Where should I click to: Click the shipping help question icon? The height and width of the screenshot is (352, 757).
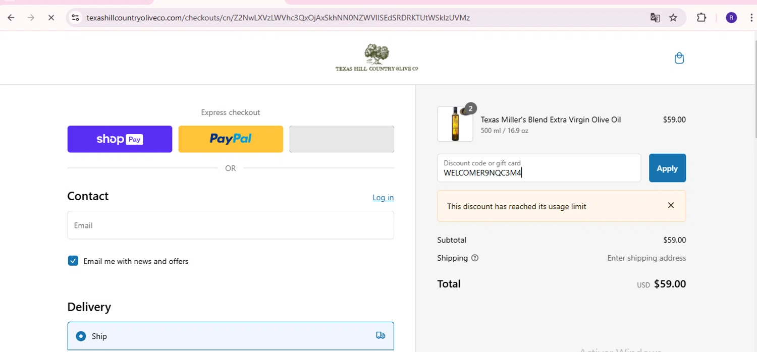pos(474,258)
